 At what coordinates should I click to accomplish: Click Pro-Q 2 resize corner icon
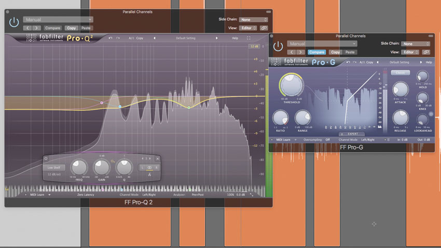pyautogui.click(x=252, y=195)
